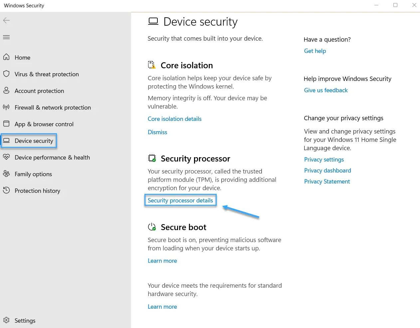Click the App & browser control window icon

pyautogui.click(x=6, y=124)
